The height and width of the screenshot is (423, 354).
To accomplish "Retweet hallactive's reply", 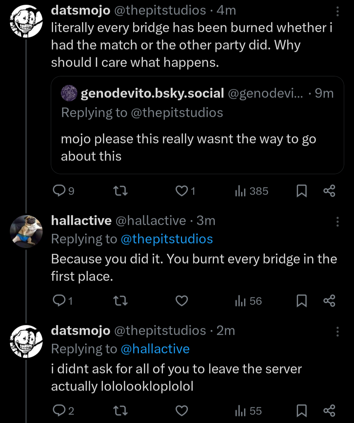I will click(x=120, y=301).
